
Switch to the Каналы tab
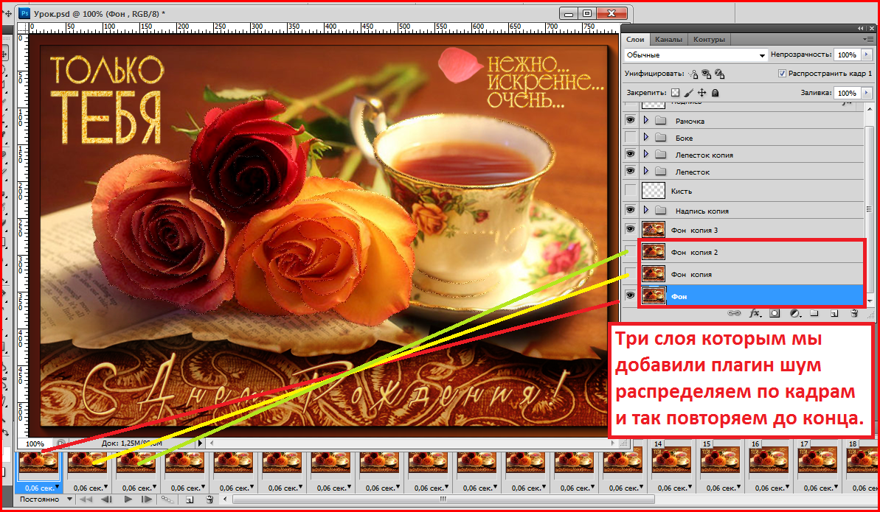[x=668, y=39]
